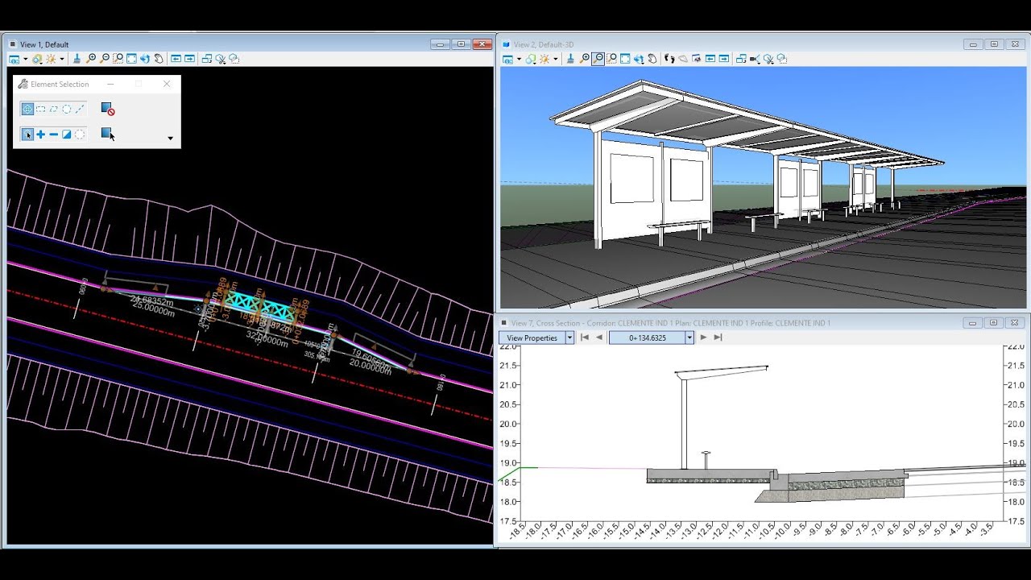
Task: Open View Attributes in View 2 toolbar
Action: coord(507,59)
